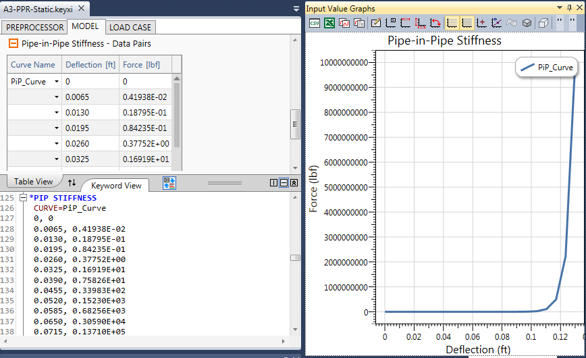The image size is (586, 358).
Task: Collapse the pane with double-chevron icon
Action: tap(294, 182)
